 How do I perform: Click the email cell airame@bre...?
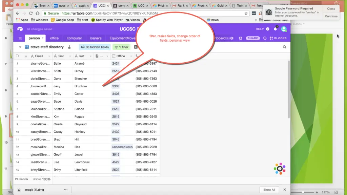click(41, 63)
